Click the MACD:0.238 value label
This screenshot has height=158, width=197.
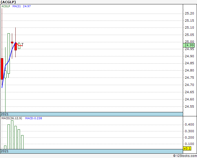click(x=34, y=118)
